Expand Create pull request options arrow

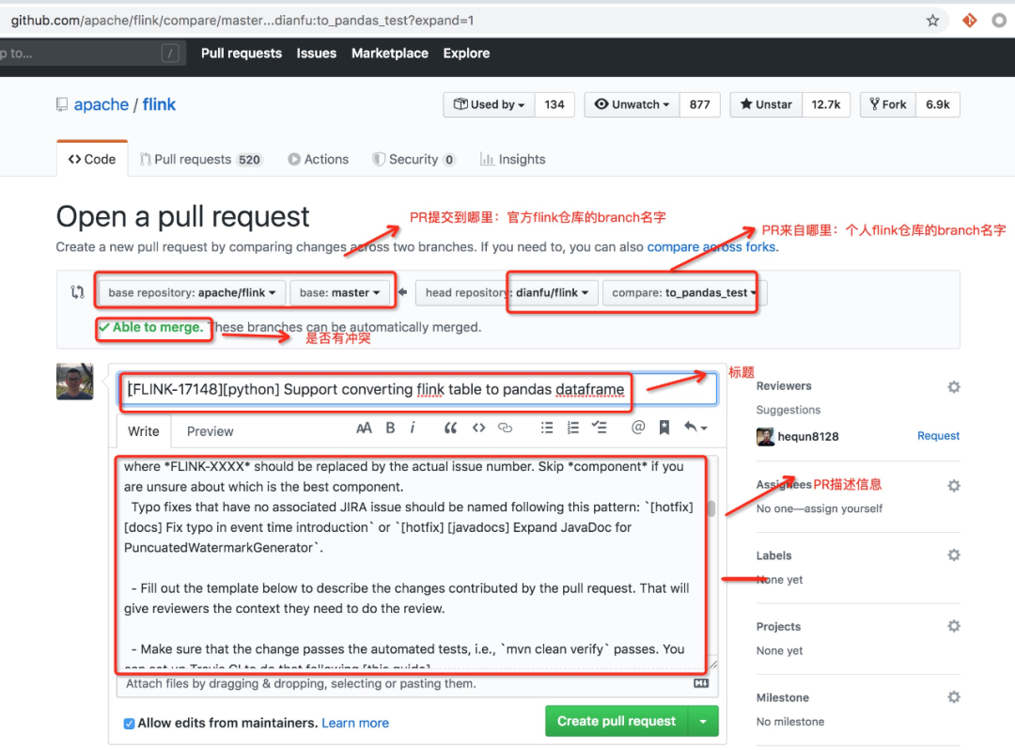(703, 721)
